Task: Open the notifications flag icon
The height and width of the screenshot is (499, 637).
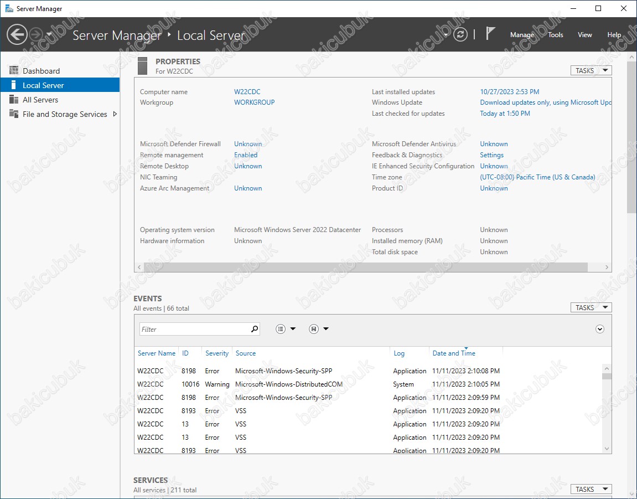Action: (490, 34)
